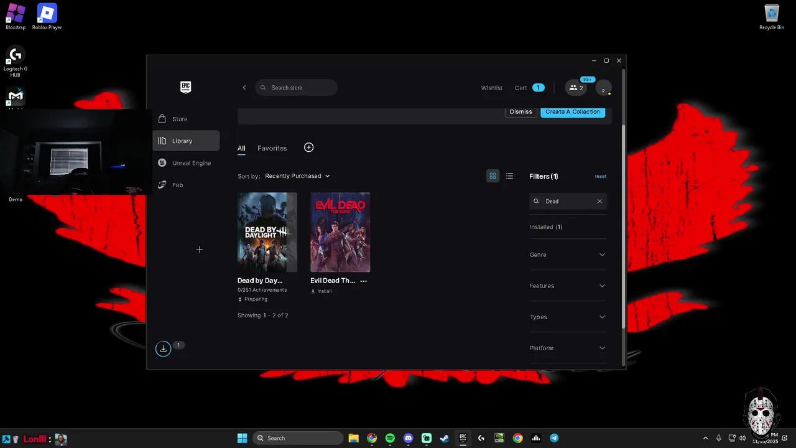This screenshot has height=448, width=796.
Task: Clear the Dead filter text
Action: [599, 201]
